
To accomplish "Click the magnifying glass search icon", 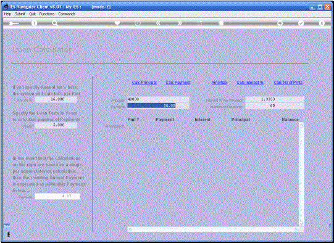I will point(55,23).
